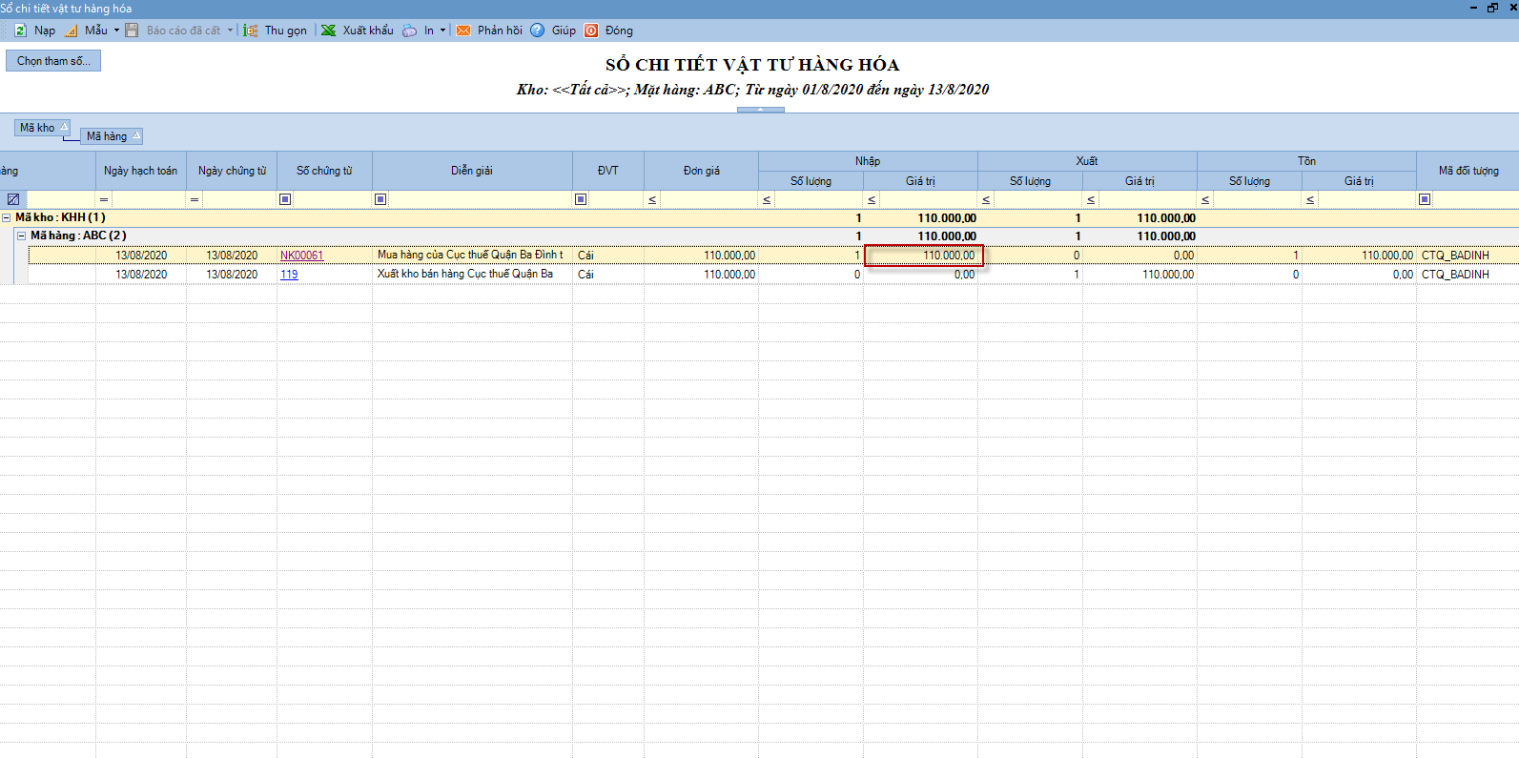The image size is (1519, 758).
Task: Open the Mẫu template icon
Action: pos(72,31)
